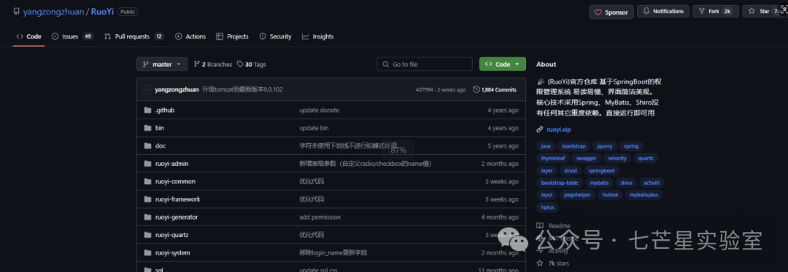Click the folder icon beside doc
The height and width of the screenshot is (272, 788).
click(147, 145)
